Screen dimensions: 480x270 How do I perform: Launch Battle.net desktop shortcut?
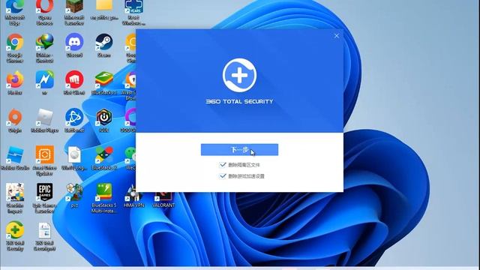click(x=74, y=120)
